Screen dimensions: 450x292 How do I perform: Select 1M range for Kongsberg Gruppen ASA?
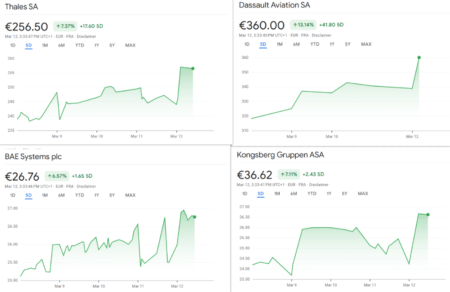277,193
